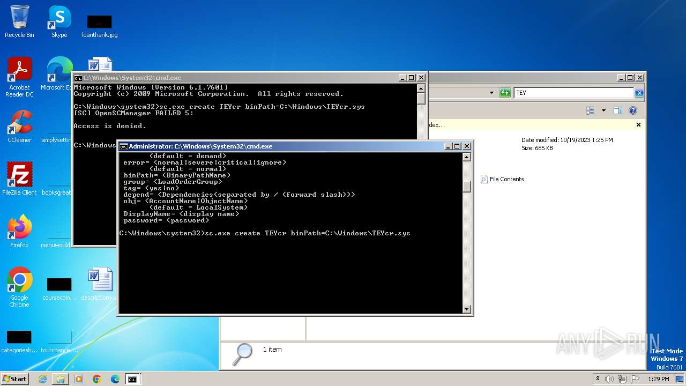Open Edge from the taskbar
The height and width of the screenshot is (386, 686).
[x=115, y=379]
